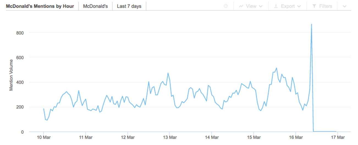Select the McDonald's Mentions by Hour title tab
358x145 pixels.
point(40,6)
